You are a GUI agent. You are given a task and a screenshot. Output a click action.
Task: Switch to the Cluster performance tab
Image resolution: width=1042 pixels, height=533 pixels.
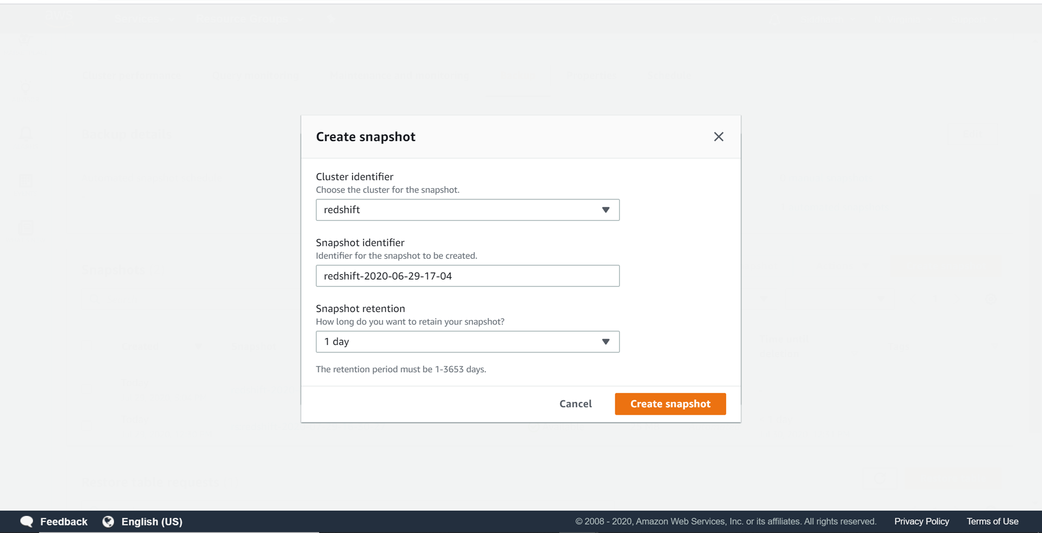click(x=132, y=76)
